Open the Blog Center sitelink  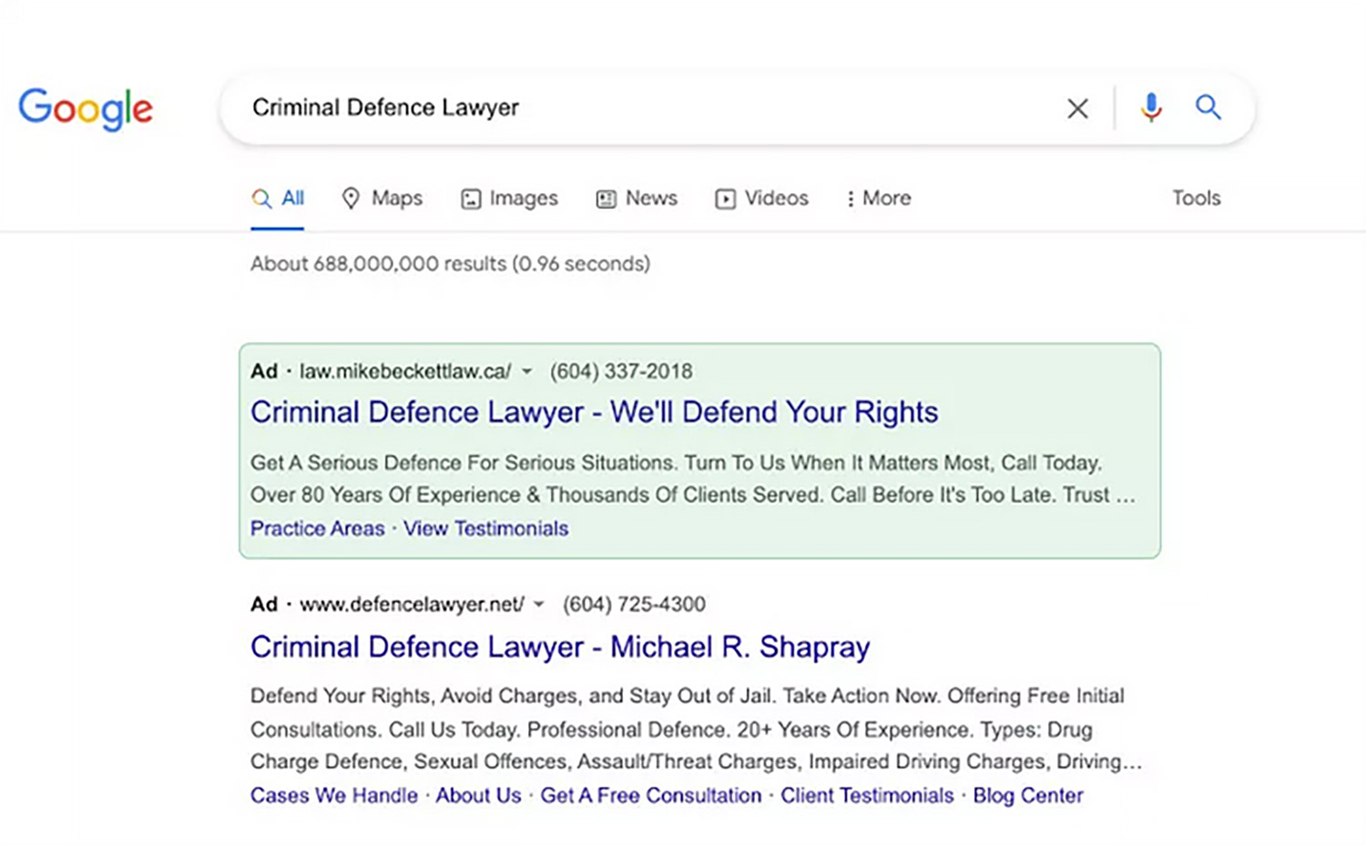1027,795
